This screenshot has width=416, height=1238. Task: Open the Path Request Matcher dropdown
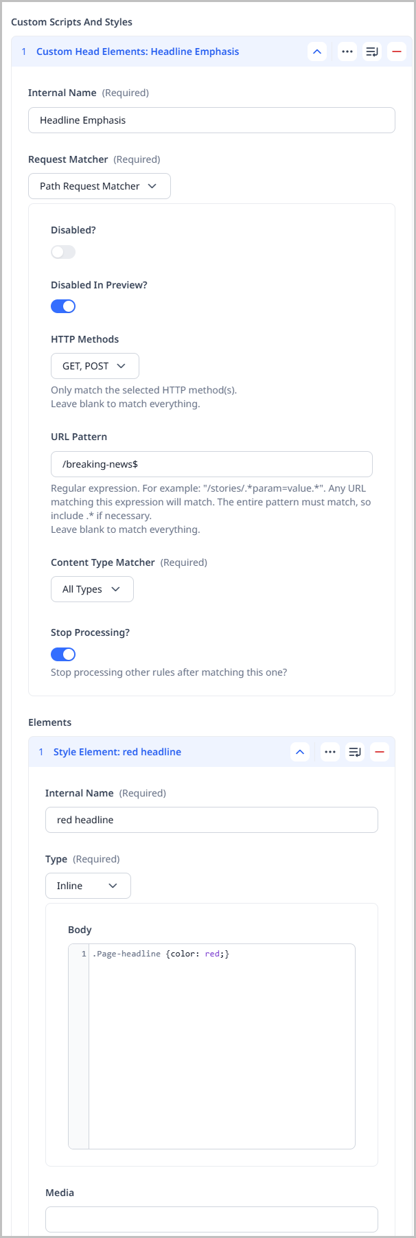99,185
